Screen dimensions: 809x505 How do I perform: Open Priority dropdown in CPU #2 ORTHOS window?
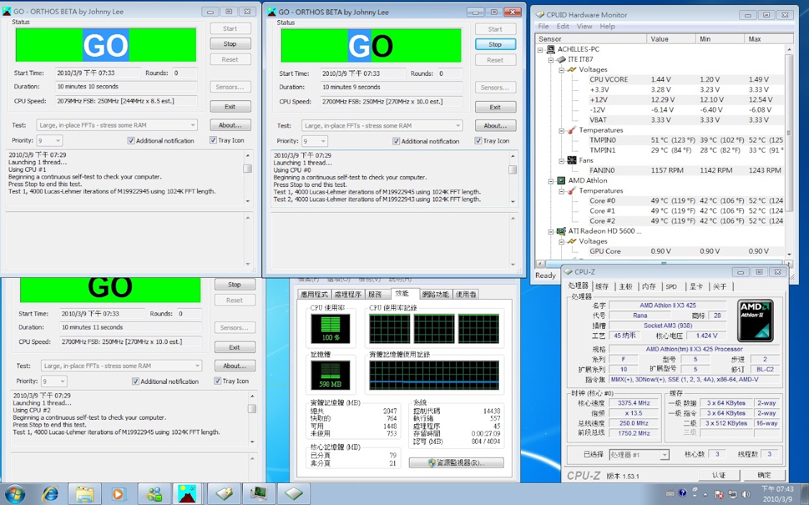[x=54, y=381]
